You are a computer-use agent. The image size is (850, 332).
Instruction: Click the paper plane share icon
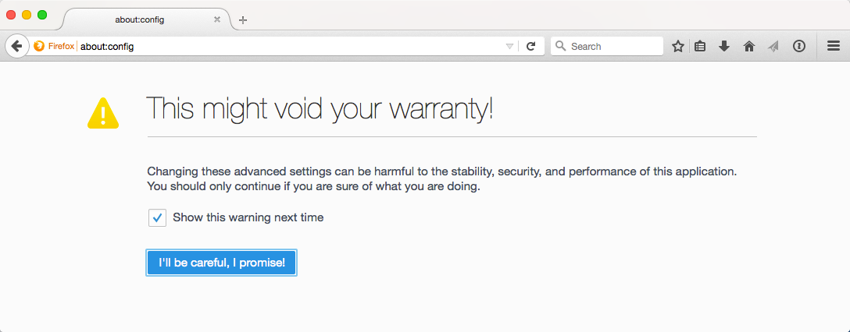[773, 47]
